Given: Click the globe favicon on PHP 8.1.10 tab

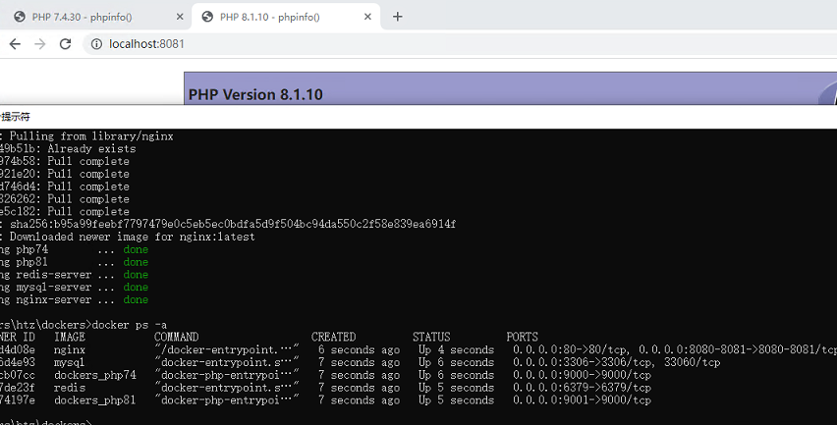Looking at the screenshot, I should tap(207, 17).
